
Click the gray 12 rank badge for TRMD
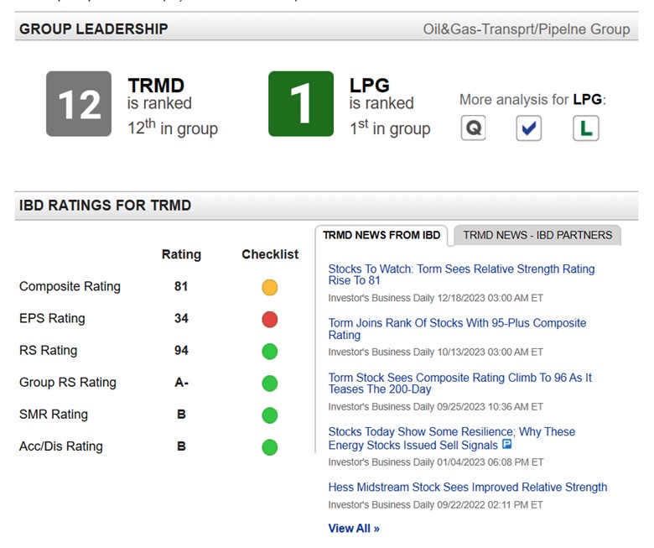(79, 103)
